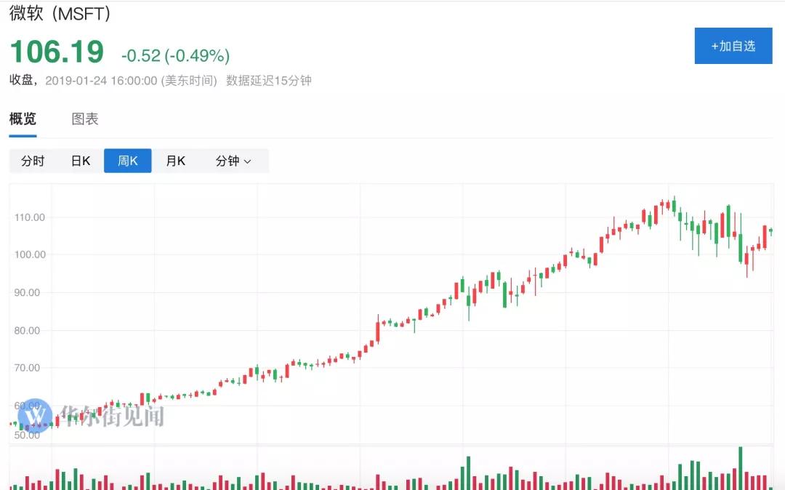785x490 pixels.
Task: Switch chart to 日K daily candles
Action: [x=81, y=161]
